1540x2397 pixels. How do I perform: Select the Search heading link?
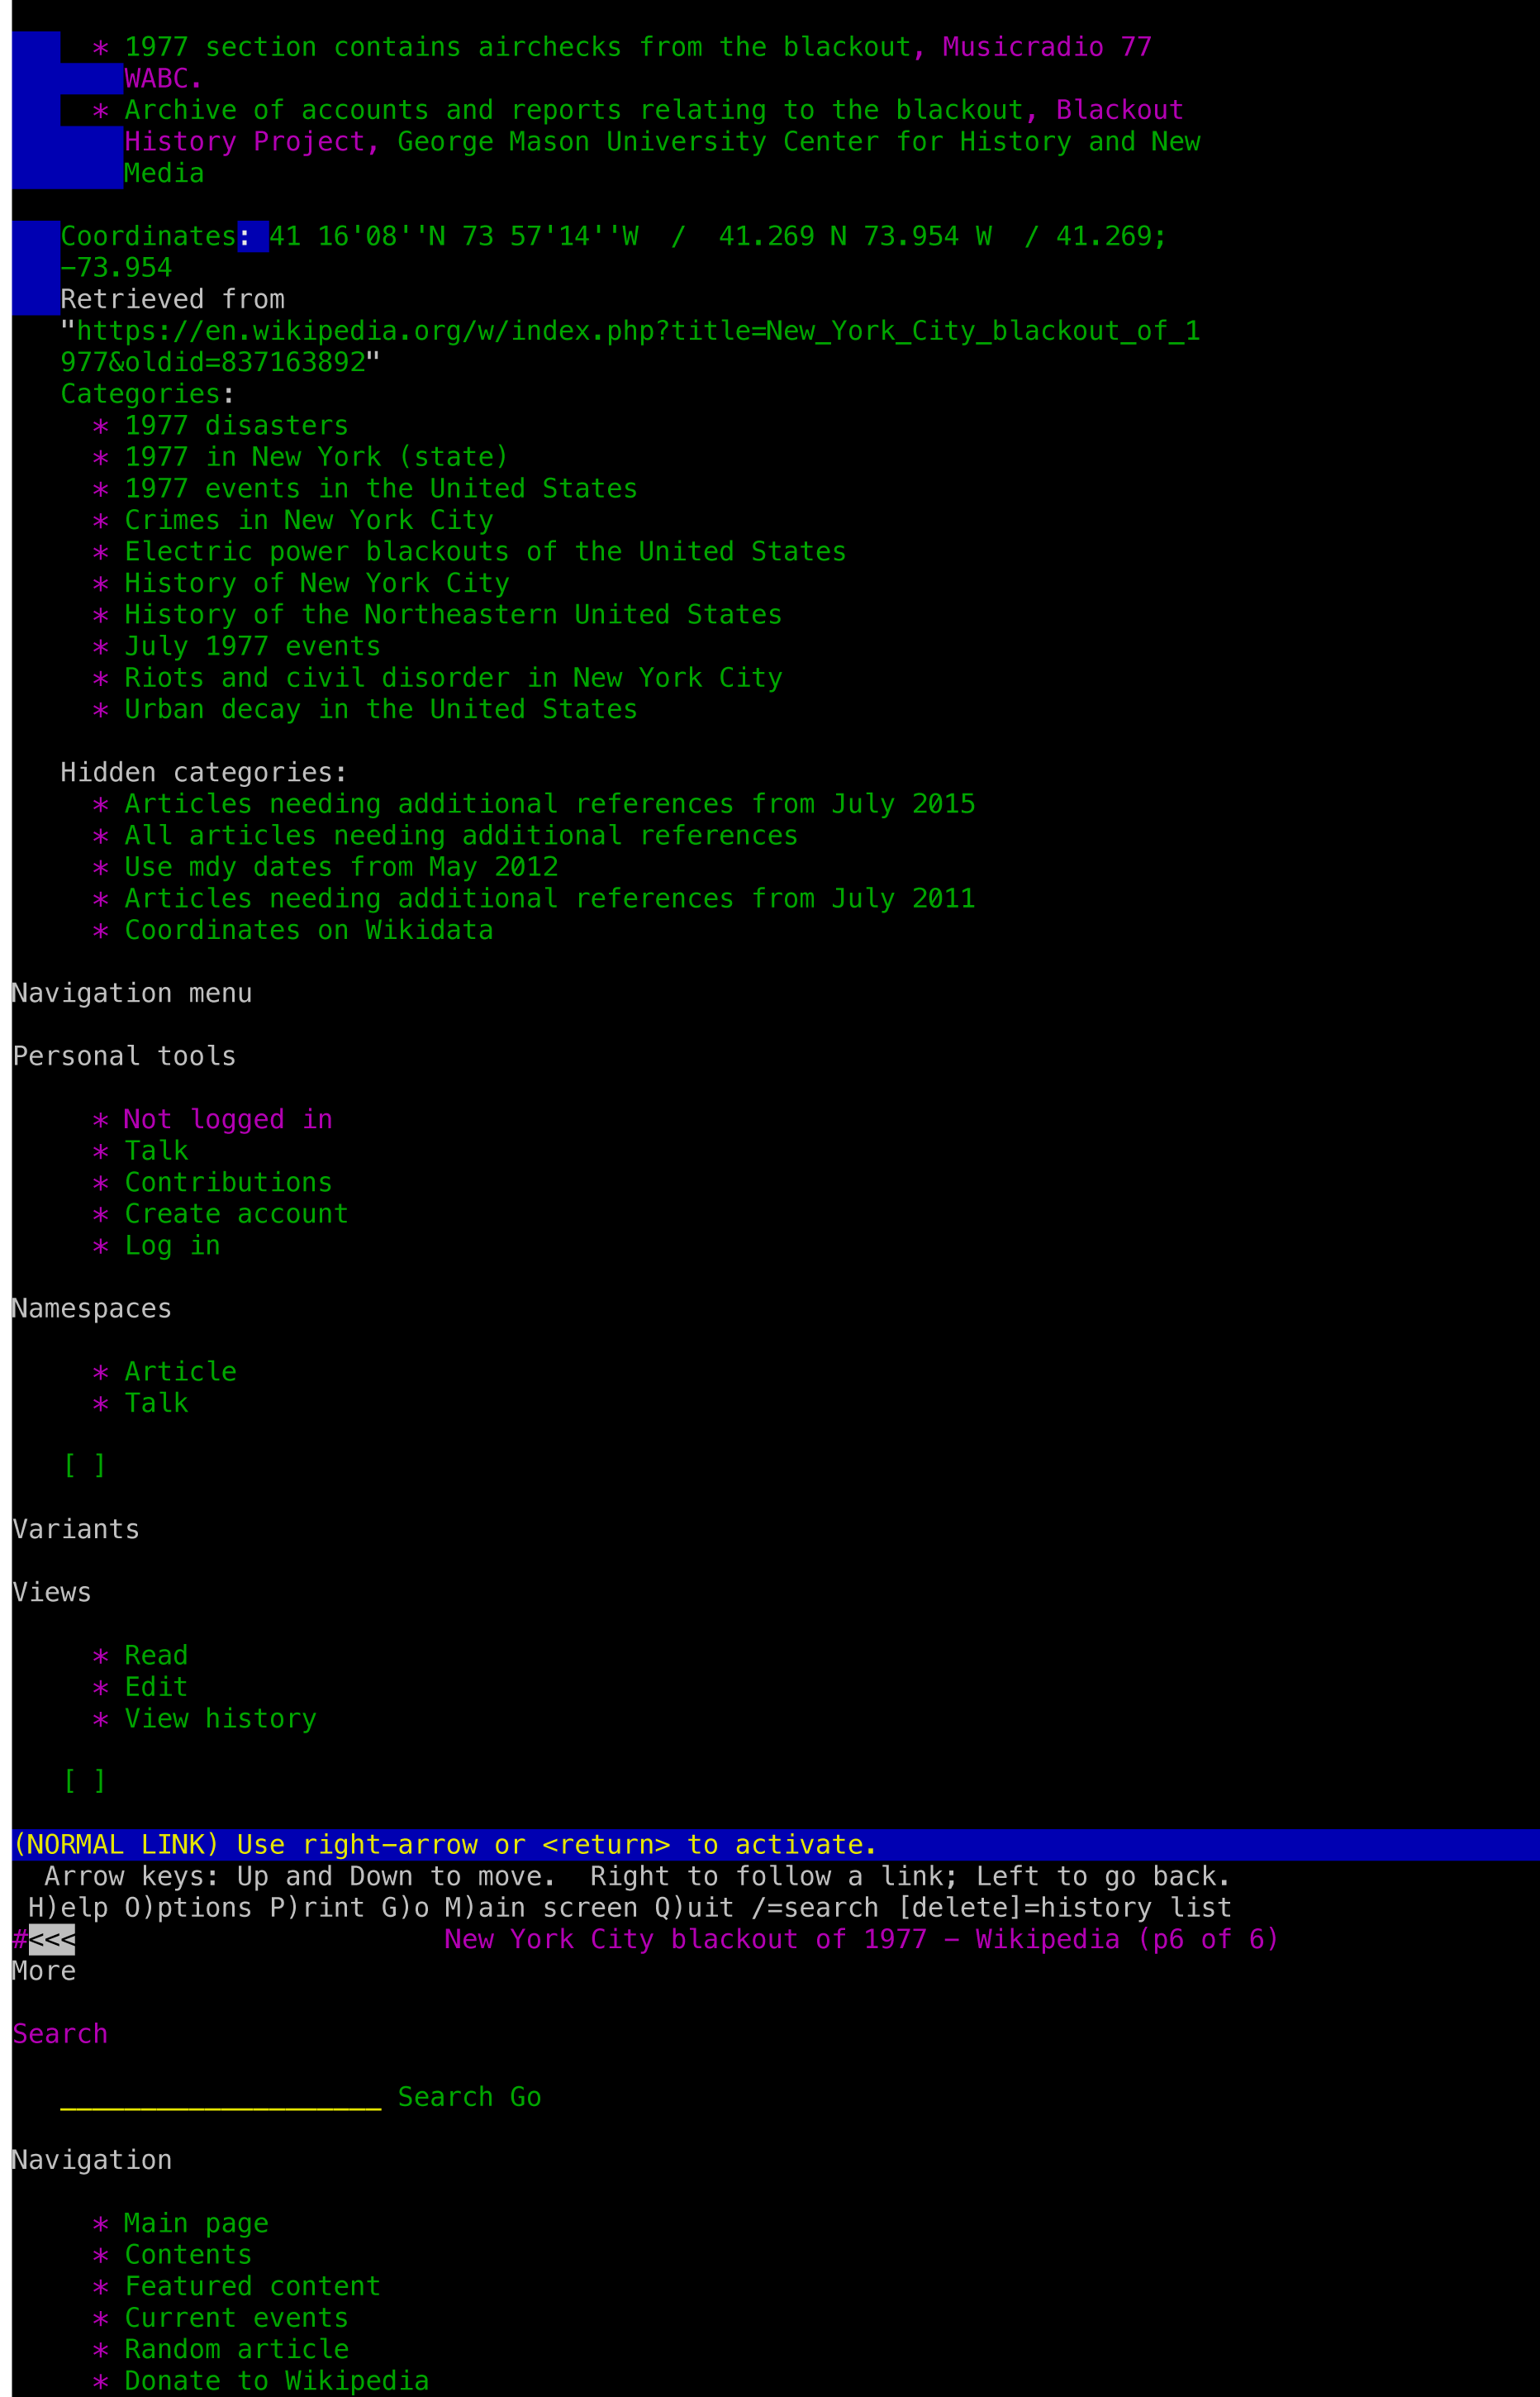(x=60, y=2034)
